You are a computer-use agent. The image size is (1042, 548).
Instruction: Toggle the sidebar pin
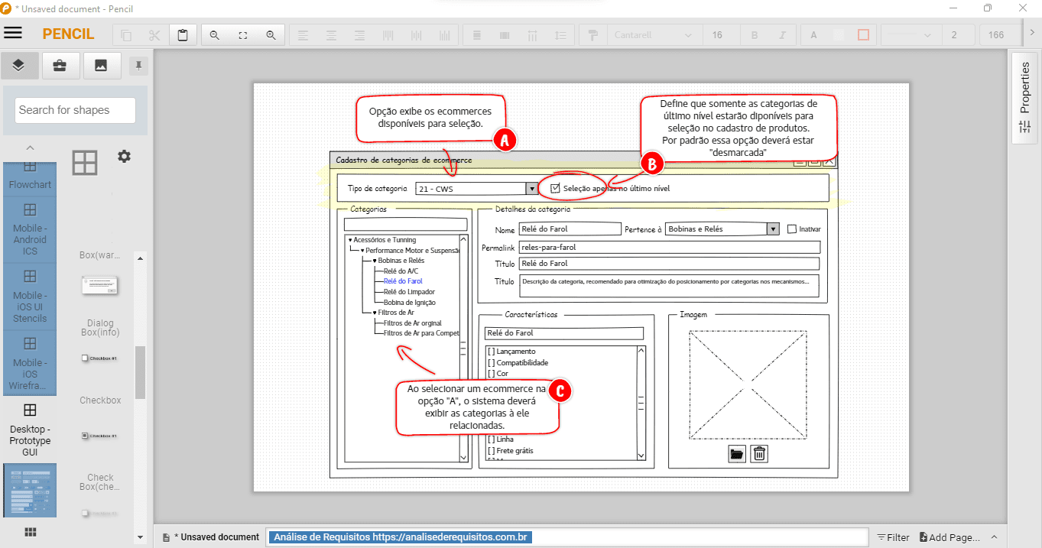(138, 65)
